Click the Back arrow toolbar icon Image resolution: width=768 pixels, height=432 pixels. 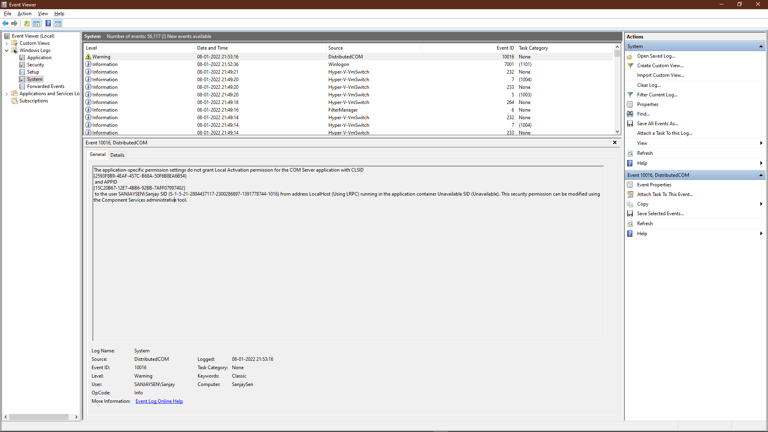5,24
